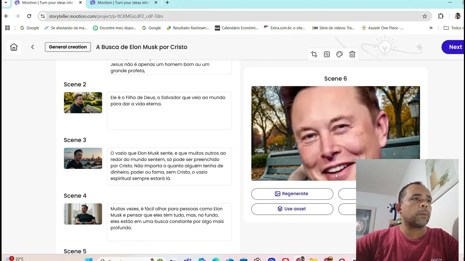Image resolution: width=465 pixels, height=261 pixels.
Task: Expand the hidden bookmarks overflow chevron
Action: [x=431, y=28]
